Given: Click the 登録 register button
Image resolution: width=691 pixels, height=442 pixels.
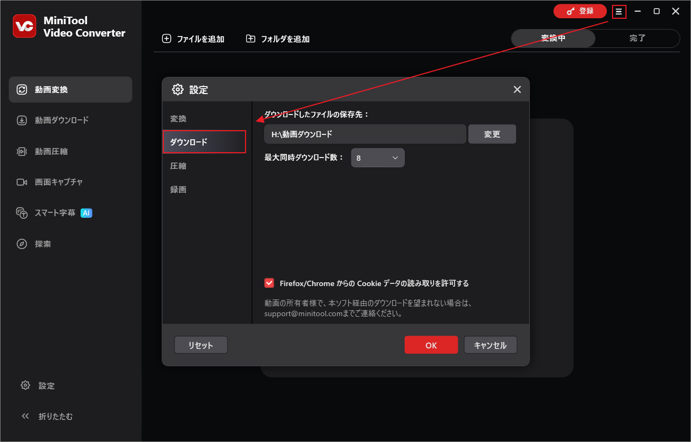Looking at the screenshot, I should click(580, 11).
